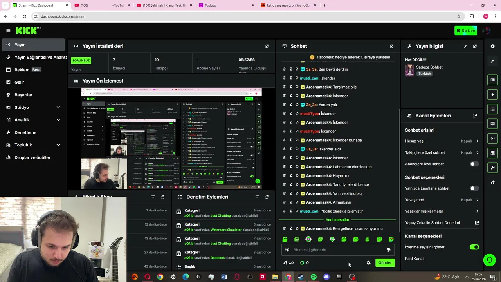Toggle the list widget icon in right rail
This screenshot has height=282, width=501.
click(x=492, y=109)
